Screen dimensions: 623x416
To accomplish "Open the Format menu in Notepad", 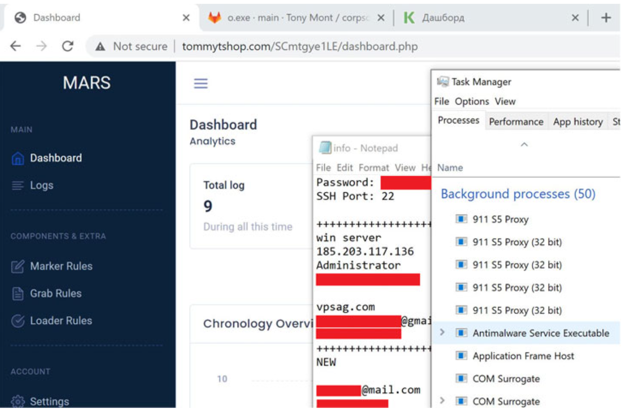I will [x=374, y=168].
